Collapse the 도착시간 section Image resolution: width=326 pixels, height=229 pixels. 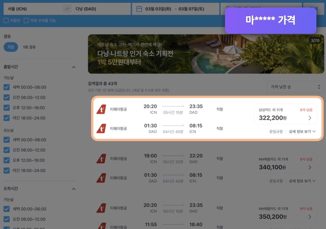click(74, 189)
